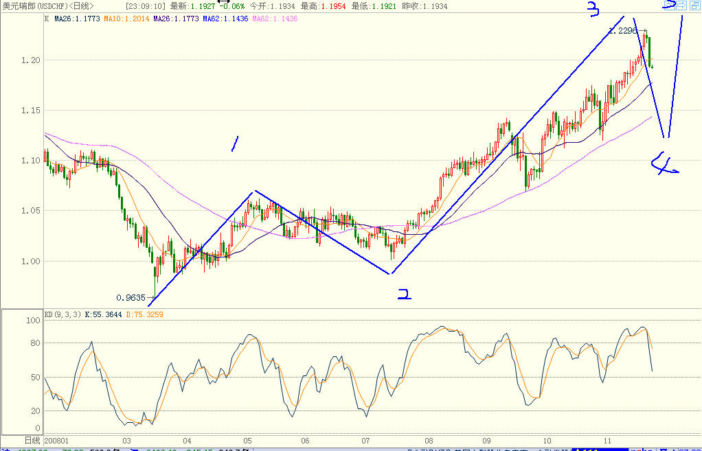Click the '200801' date axis label

pyautogui.click(x=56, y=441)
